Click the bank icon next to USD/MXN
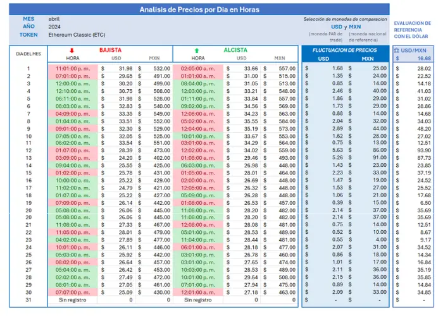 point(397,51)
